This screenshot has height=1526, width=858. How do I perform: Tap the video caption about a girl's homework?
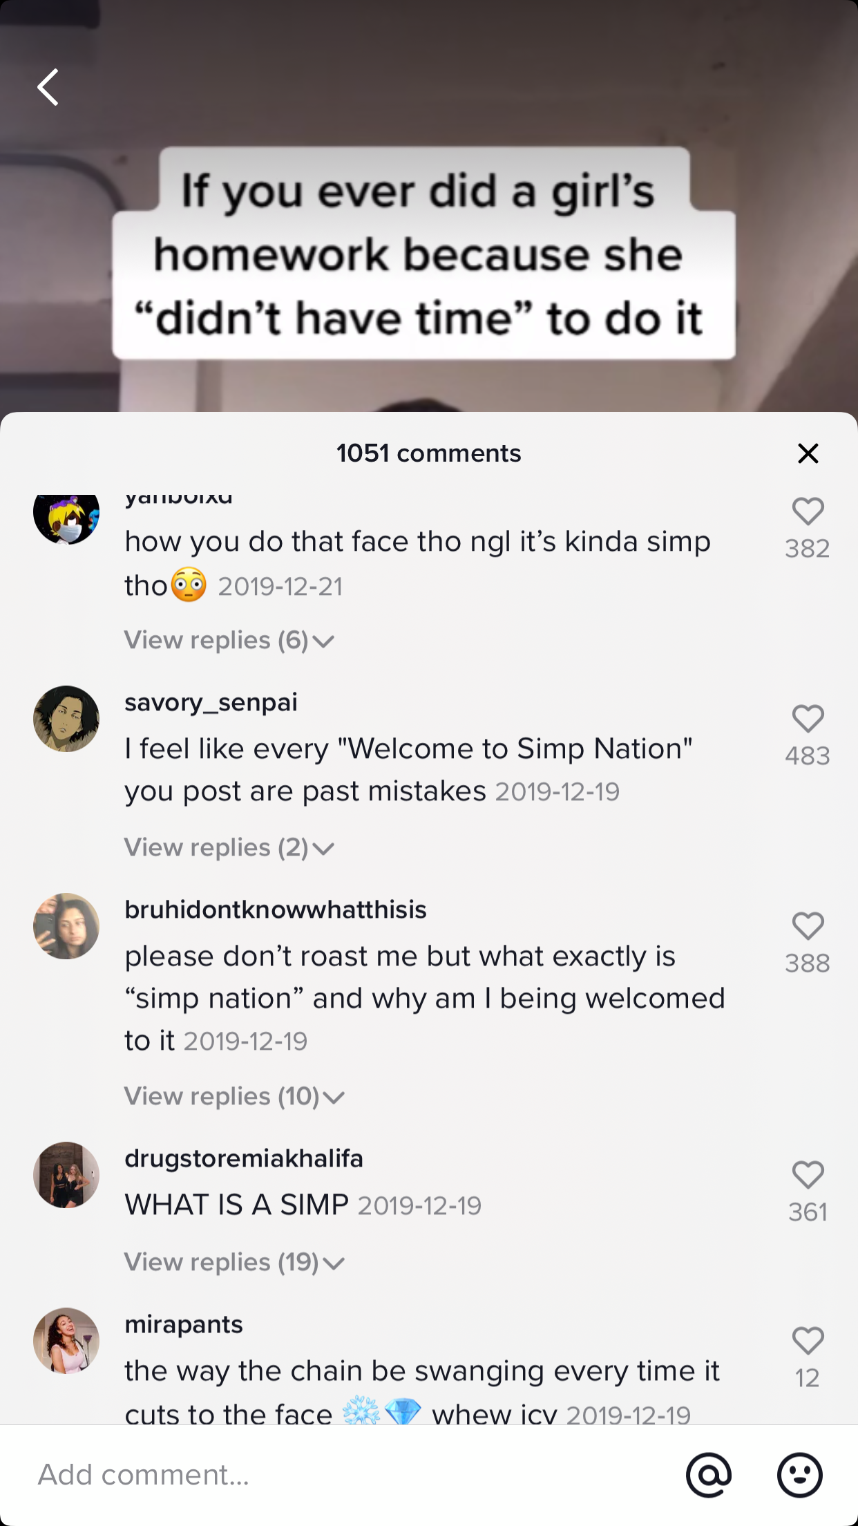[x=423, y=254]
